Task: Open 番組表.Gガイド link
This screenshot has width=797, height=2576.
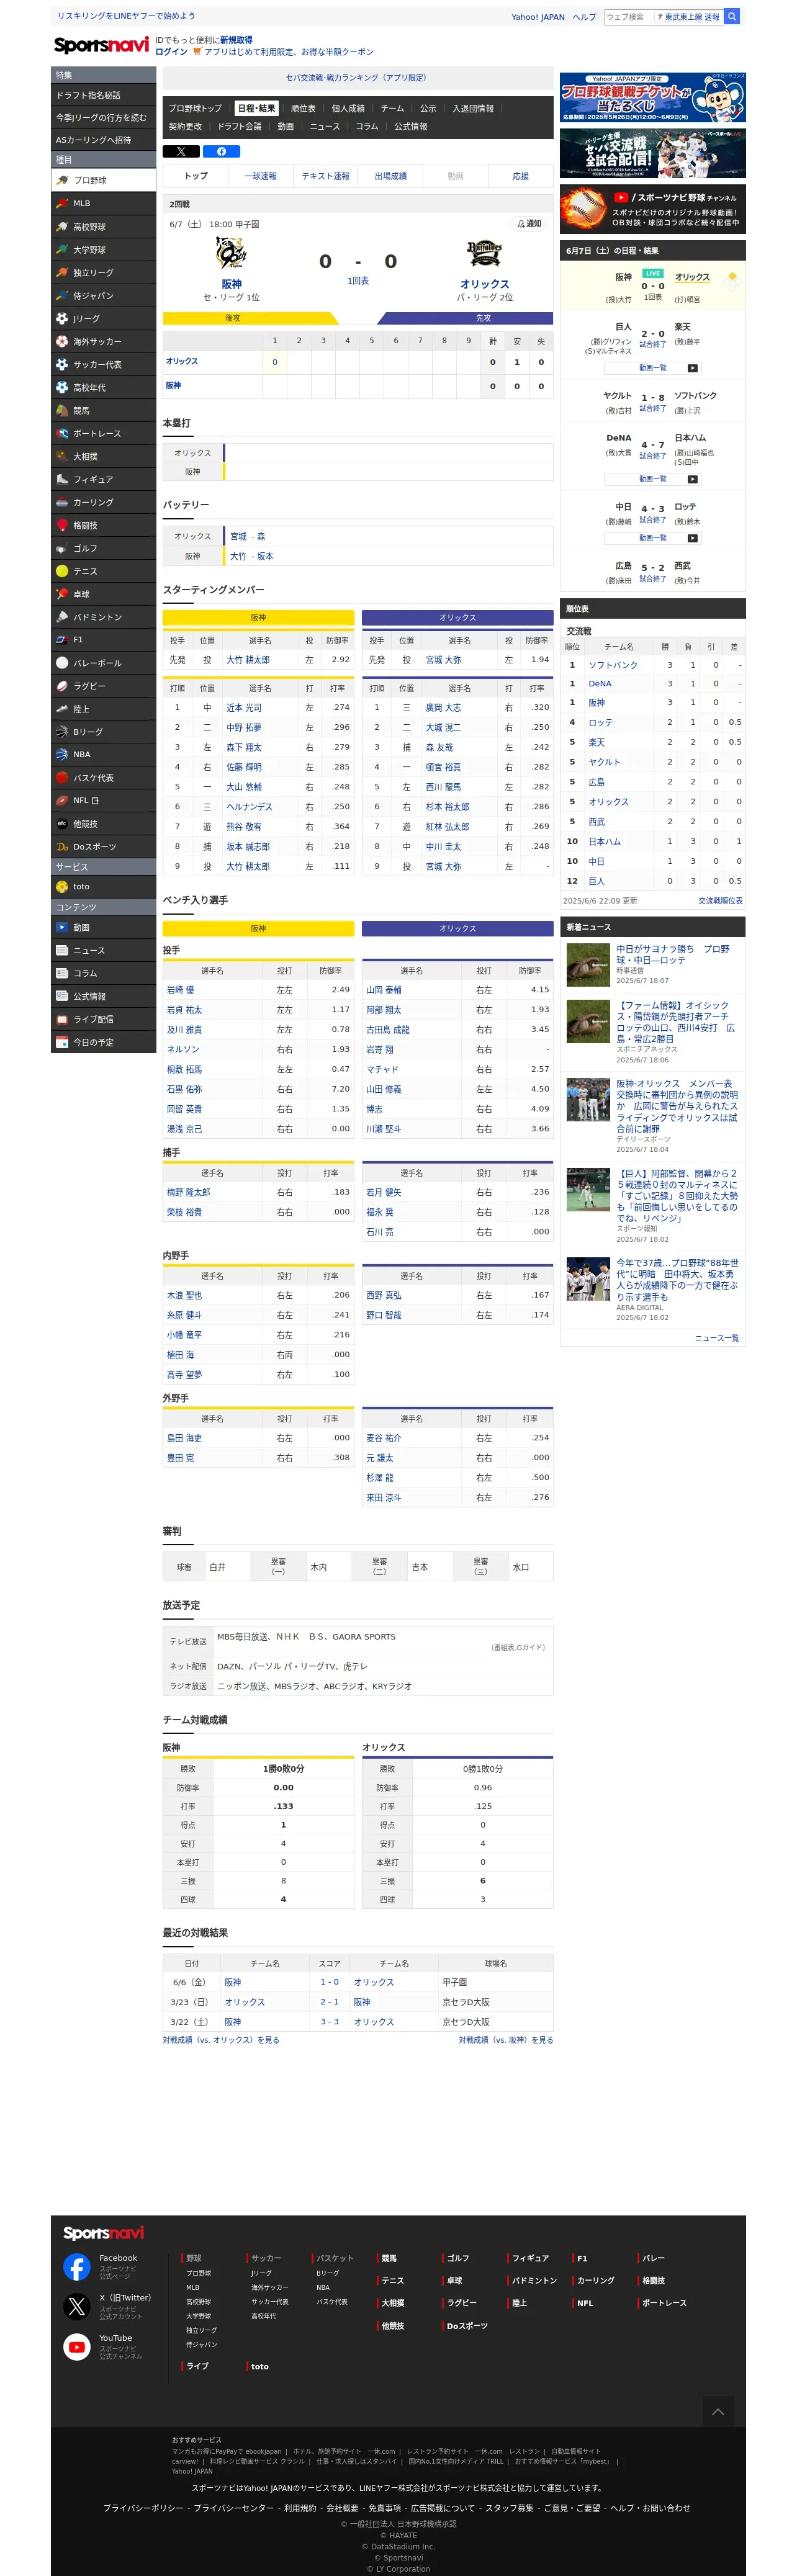Action: [x=517, y=1647]
